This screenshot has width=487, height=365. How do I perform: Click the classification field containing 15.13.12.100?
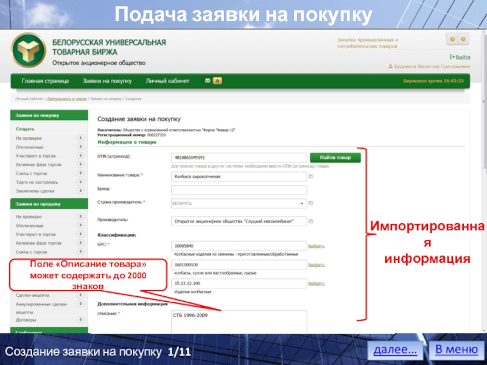(239, 283)
